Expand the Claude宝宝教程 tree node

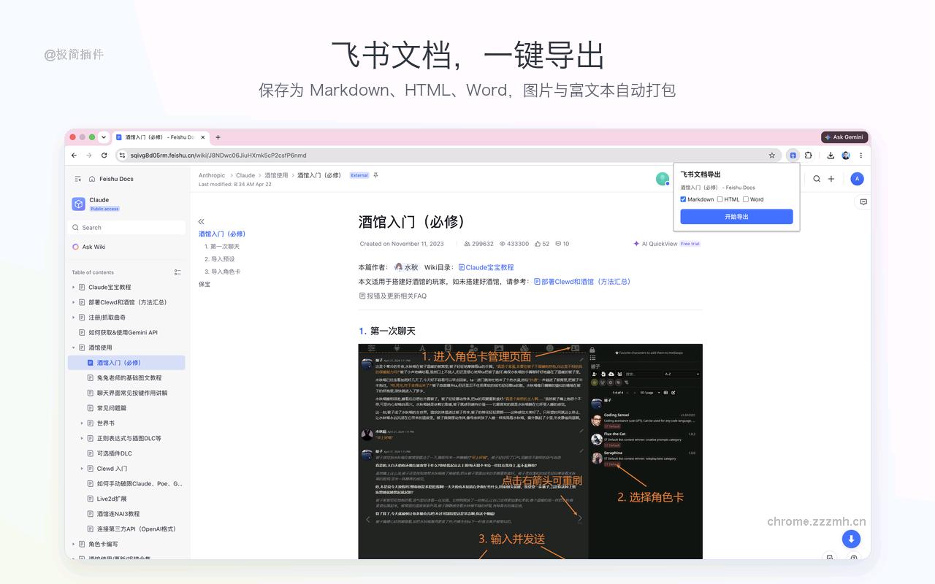pyautogui.click(x=74, y=287)
